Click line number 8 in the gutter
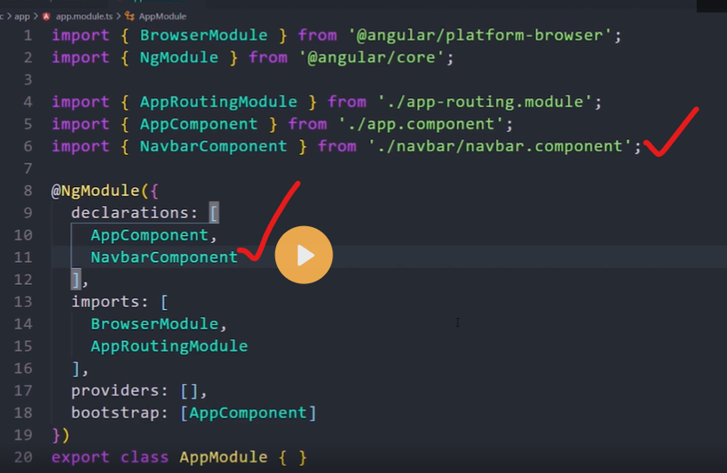The width and height of the screenshot is (727, 473). pyautogui.click(x=27, y=191)
